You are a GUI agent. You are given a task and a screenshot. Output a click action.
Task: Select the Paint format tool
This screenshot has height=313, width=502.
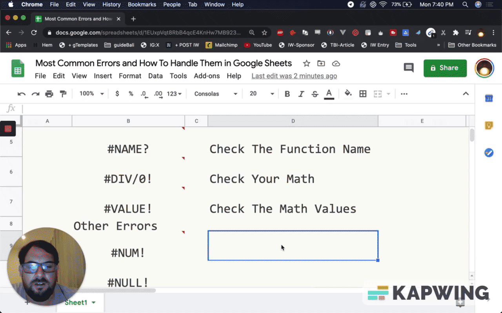click(x=63, y=94)
